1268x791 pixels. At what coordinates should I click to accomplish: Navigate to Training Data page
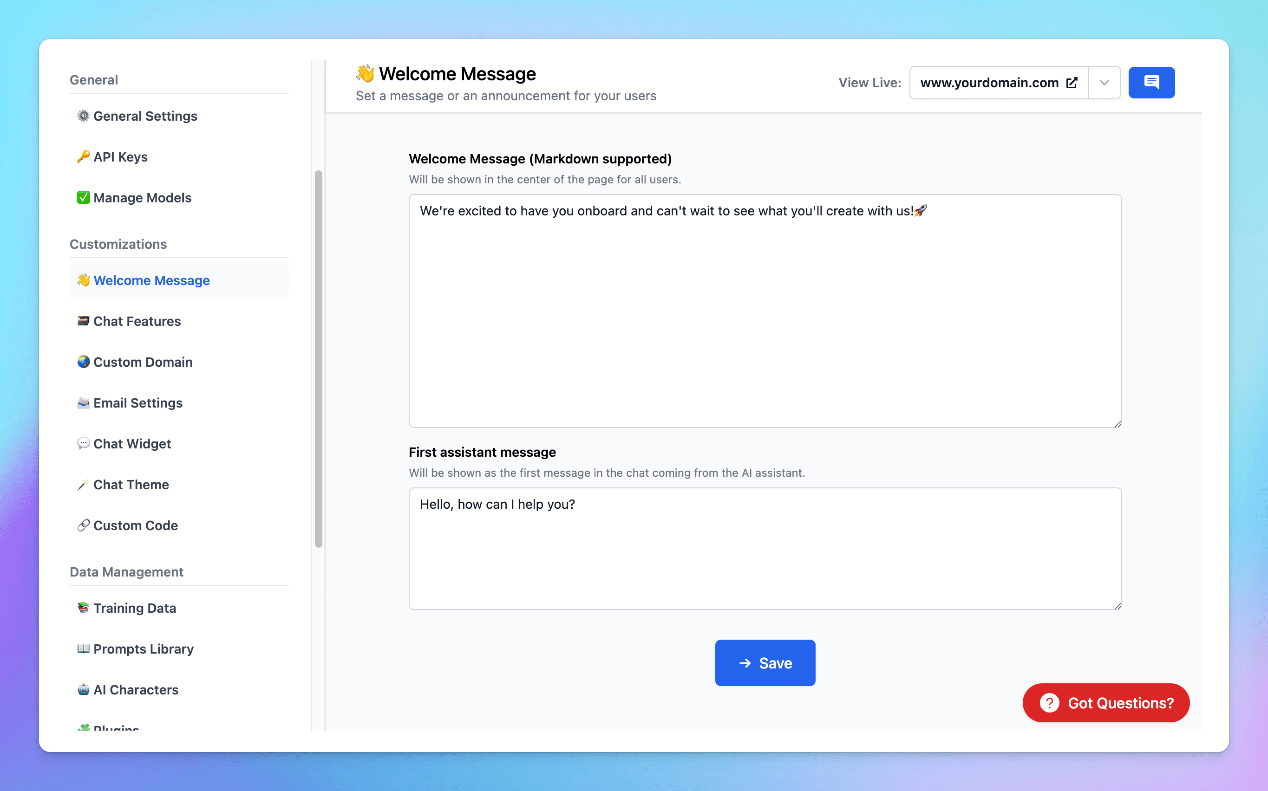(x=134, y=608)
